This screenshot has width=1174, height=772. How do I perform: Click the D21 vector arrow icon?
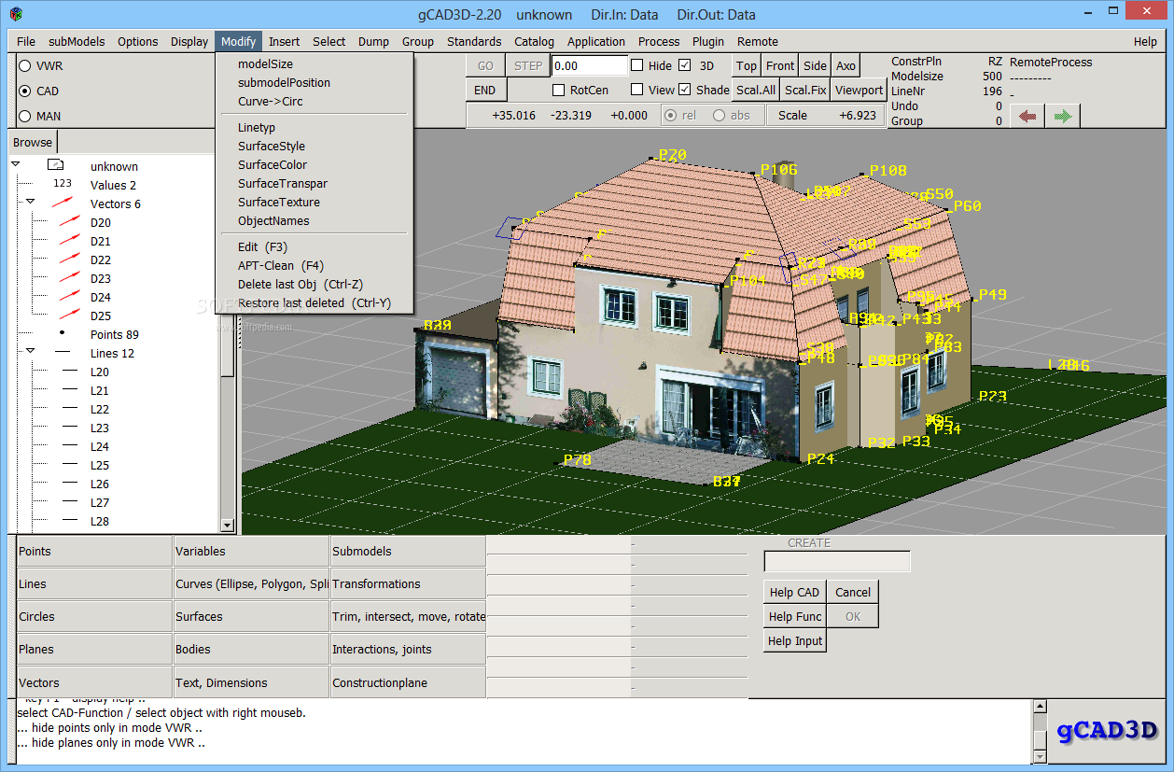pyautogui.click(x=70, y=241)
